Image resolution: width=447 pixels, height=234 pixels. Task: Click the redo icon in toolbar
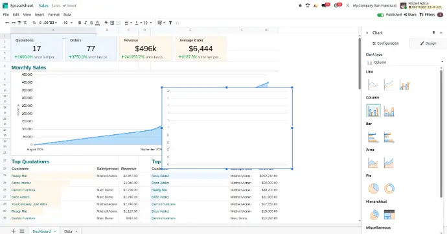point(14,23)
